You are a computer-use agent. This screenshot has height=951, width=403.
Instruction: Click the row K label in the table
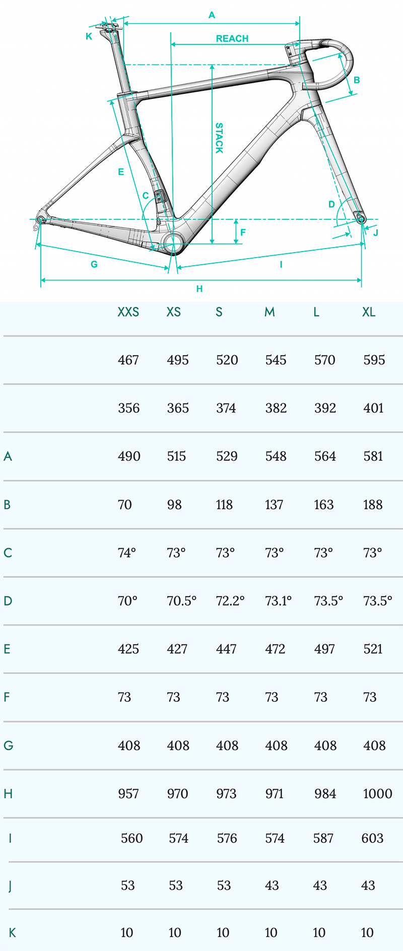(12, 933)
